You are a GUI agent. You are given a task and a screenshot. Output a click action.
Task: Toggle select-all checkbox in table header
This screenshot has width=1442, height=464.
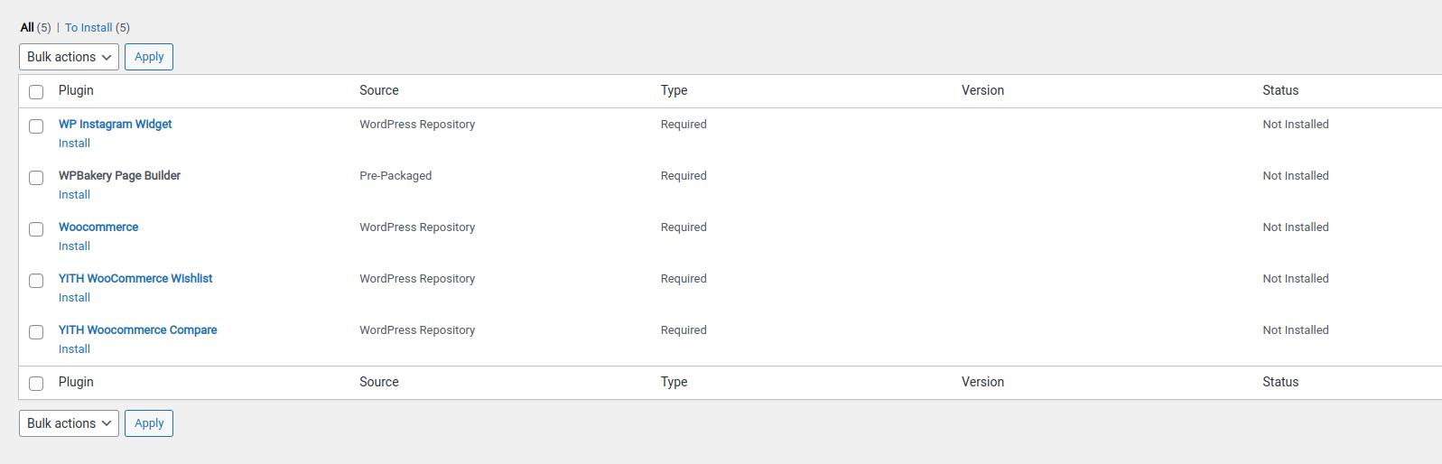(36, 92)
